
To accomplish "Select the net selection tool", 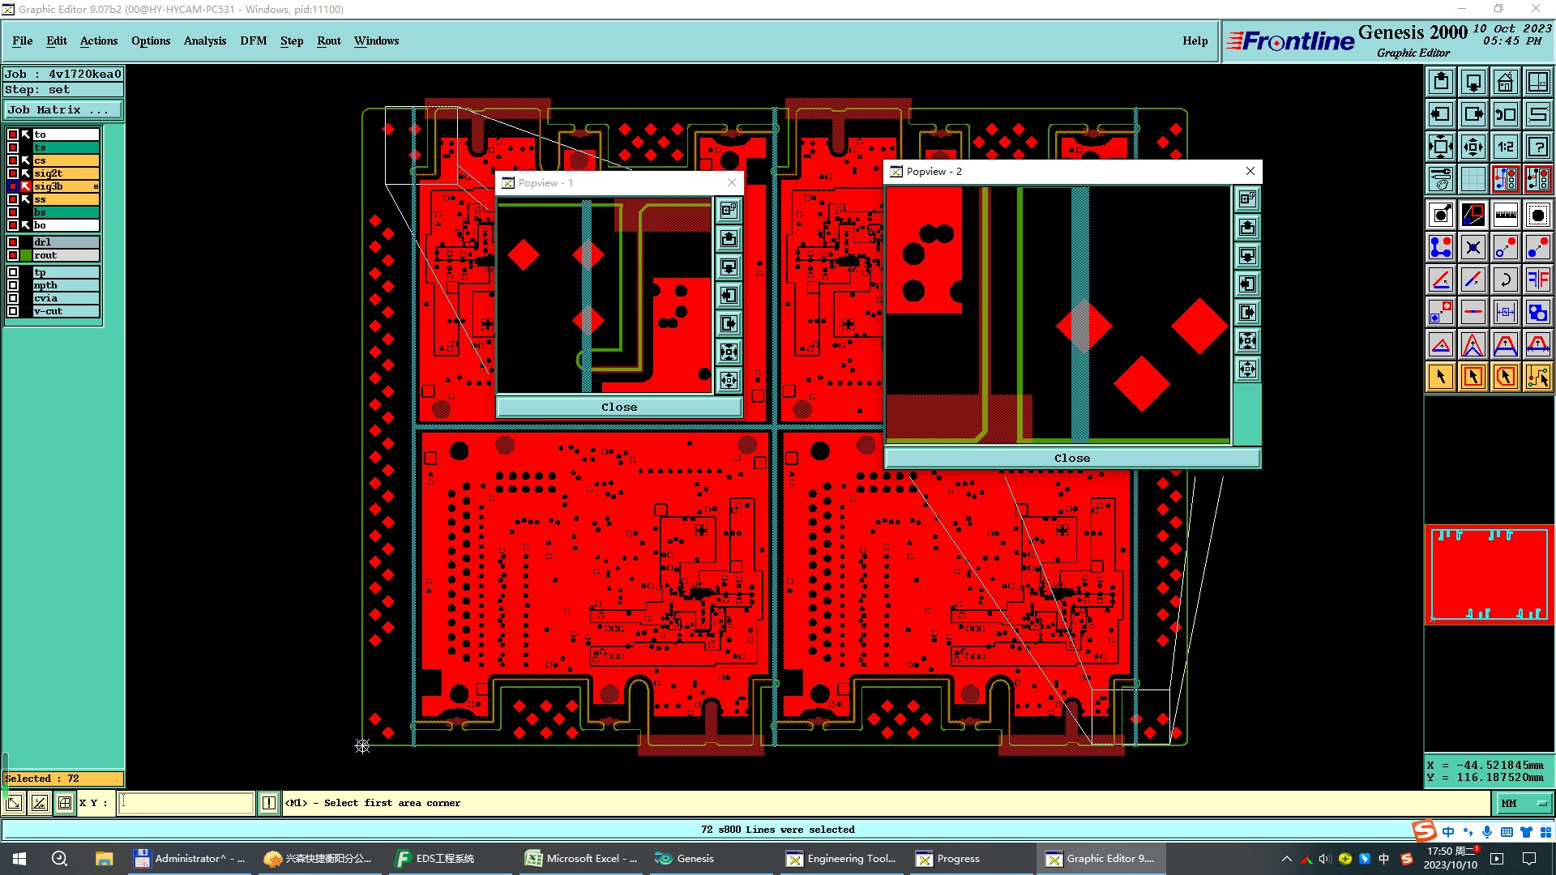I will point(1537,377).
